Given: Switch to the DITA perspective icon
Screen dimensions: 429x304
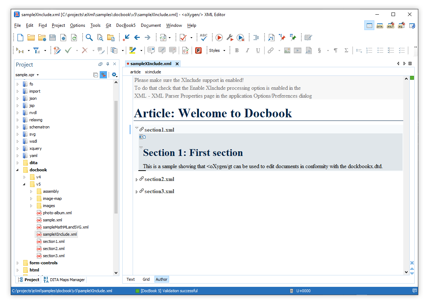Looking at the screenshot, I should 380,26.
